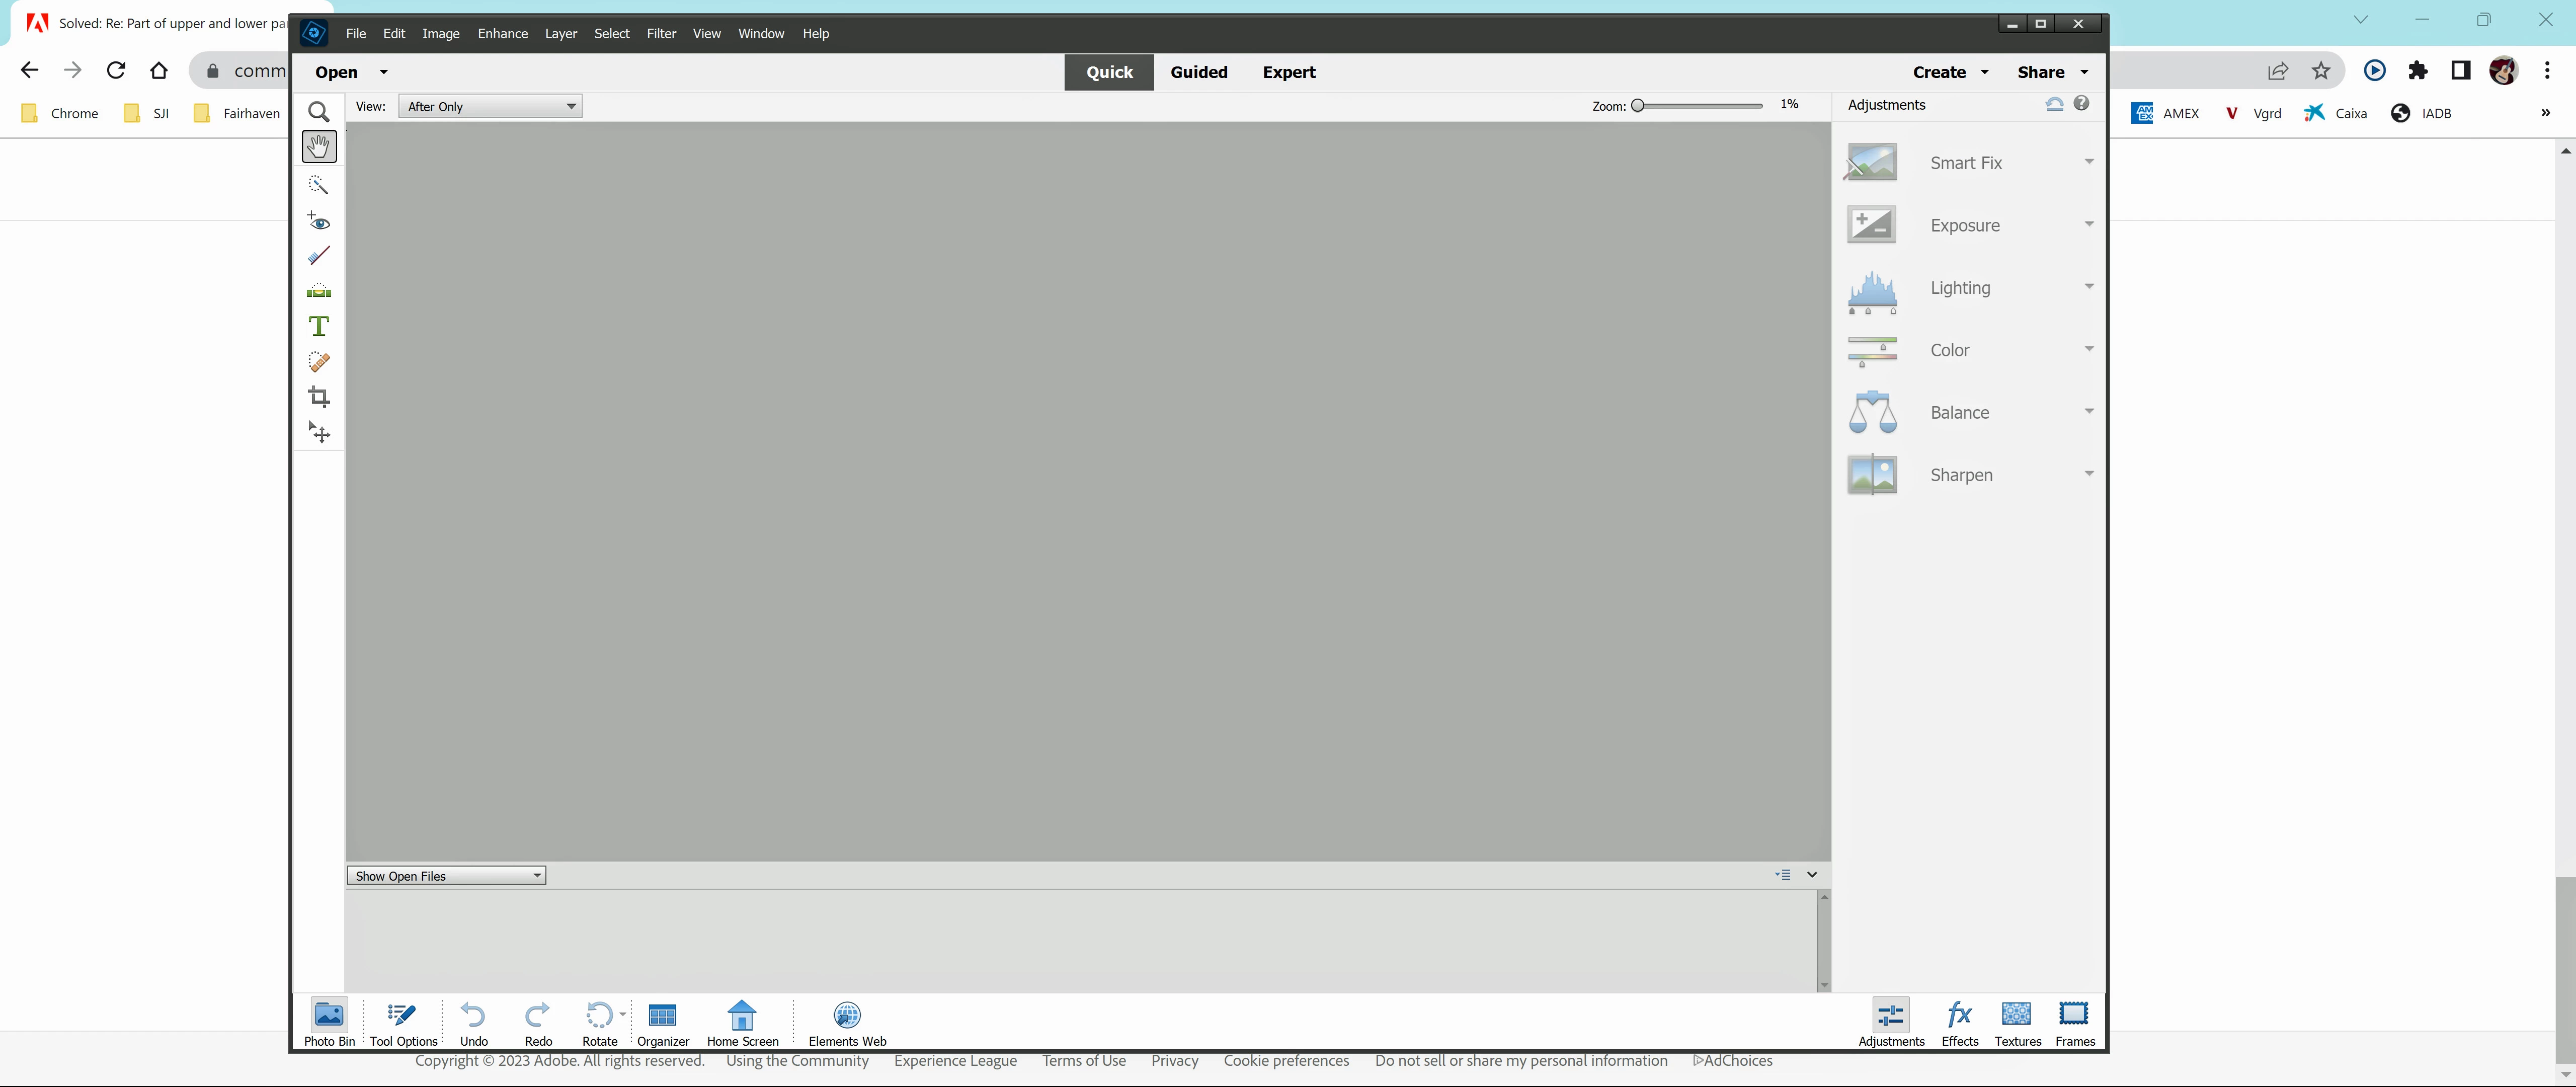Image resolution: width=2576 pixels, height=1087 pixels.
Task: Open the Show Open Files dropdown
Action: pos(446,876)
